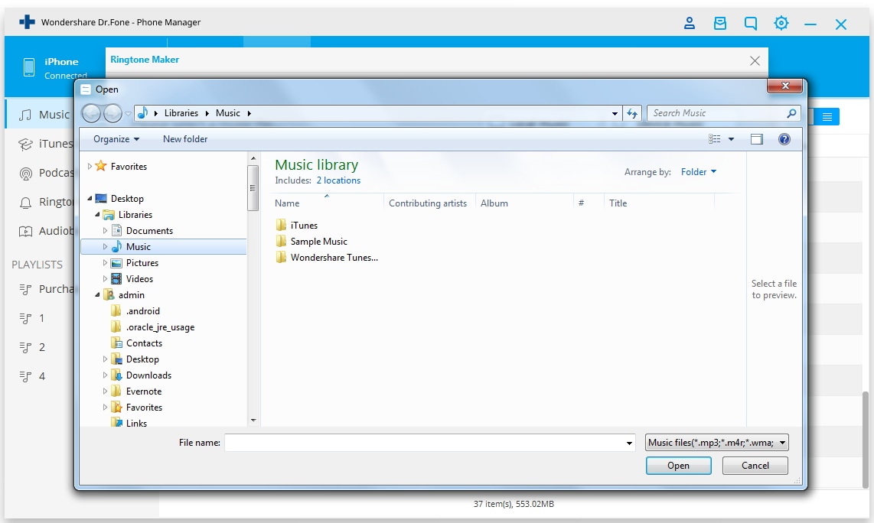Open help with the question mark icon
Viewport: 874px width, 523px height.
tap(784, 139)
